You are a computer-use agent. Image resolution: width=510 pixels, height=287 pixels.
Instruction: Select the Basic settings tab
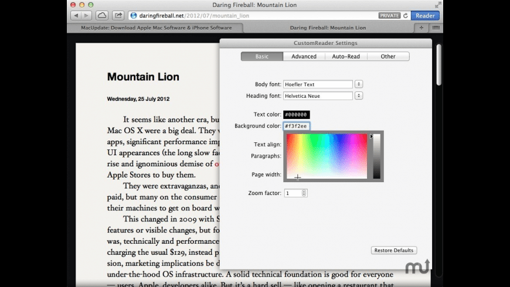pos(262,56)
